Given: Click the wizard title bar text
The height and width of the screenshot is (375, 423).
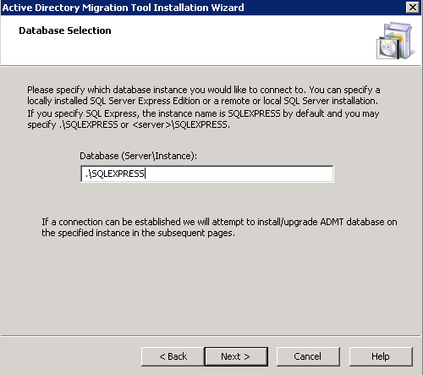Looking at the screenshot, I should coord(123,8).
